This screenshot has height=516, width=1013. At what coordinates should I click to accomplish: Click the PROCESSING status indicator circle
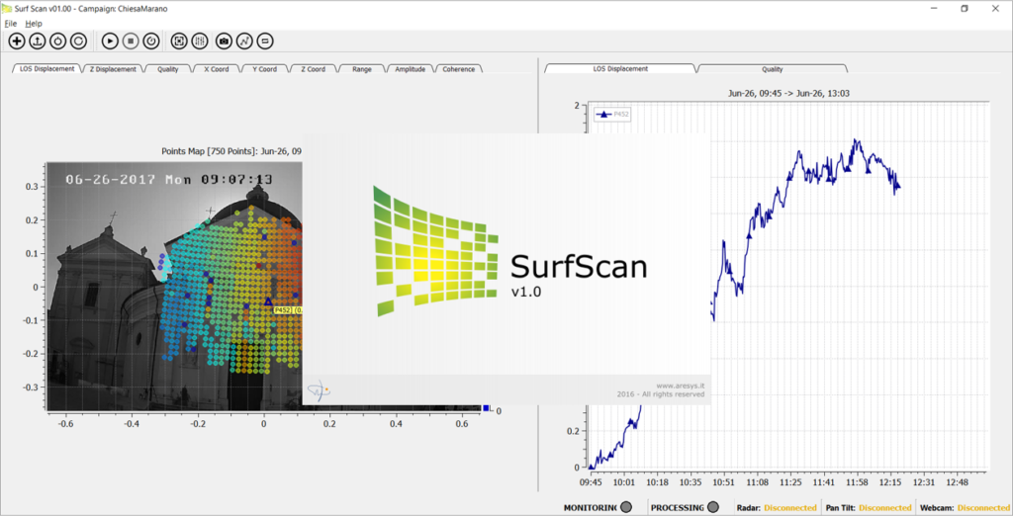click(713, 508)
